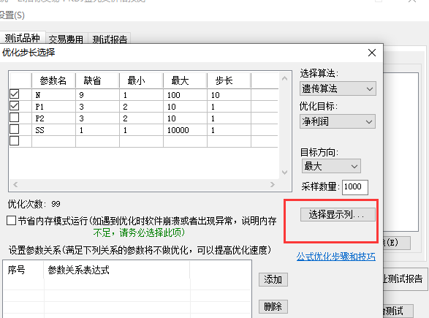Click the 最大 column header
Image resolution: width=429 pixels, height=318 pixels.
point(185,80)
